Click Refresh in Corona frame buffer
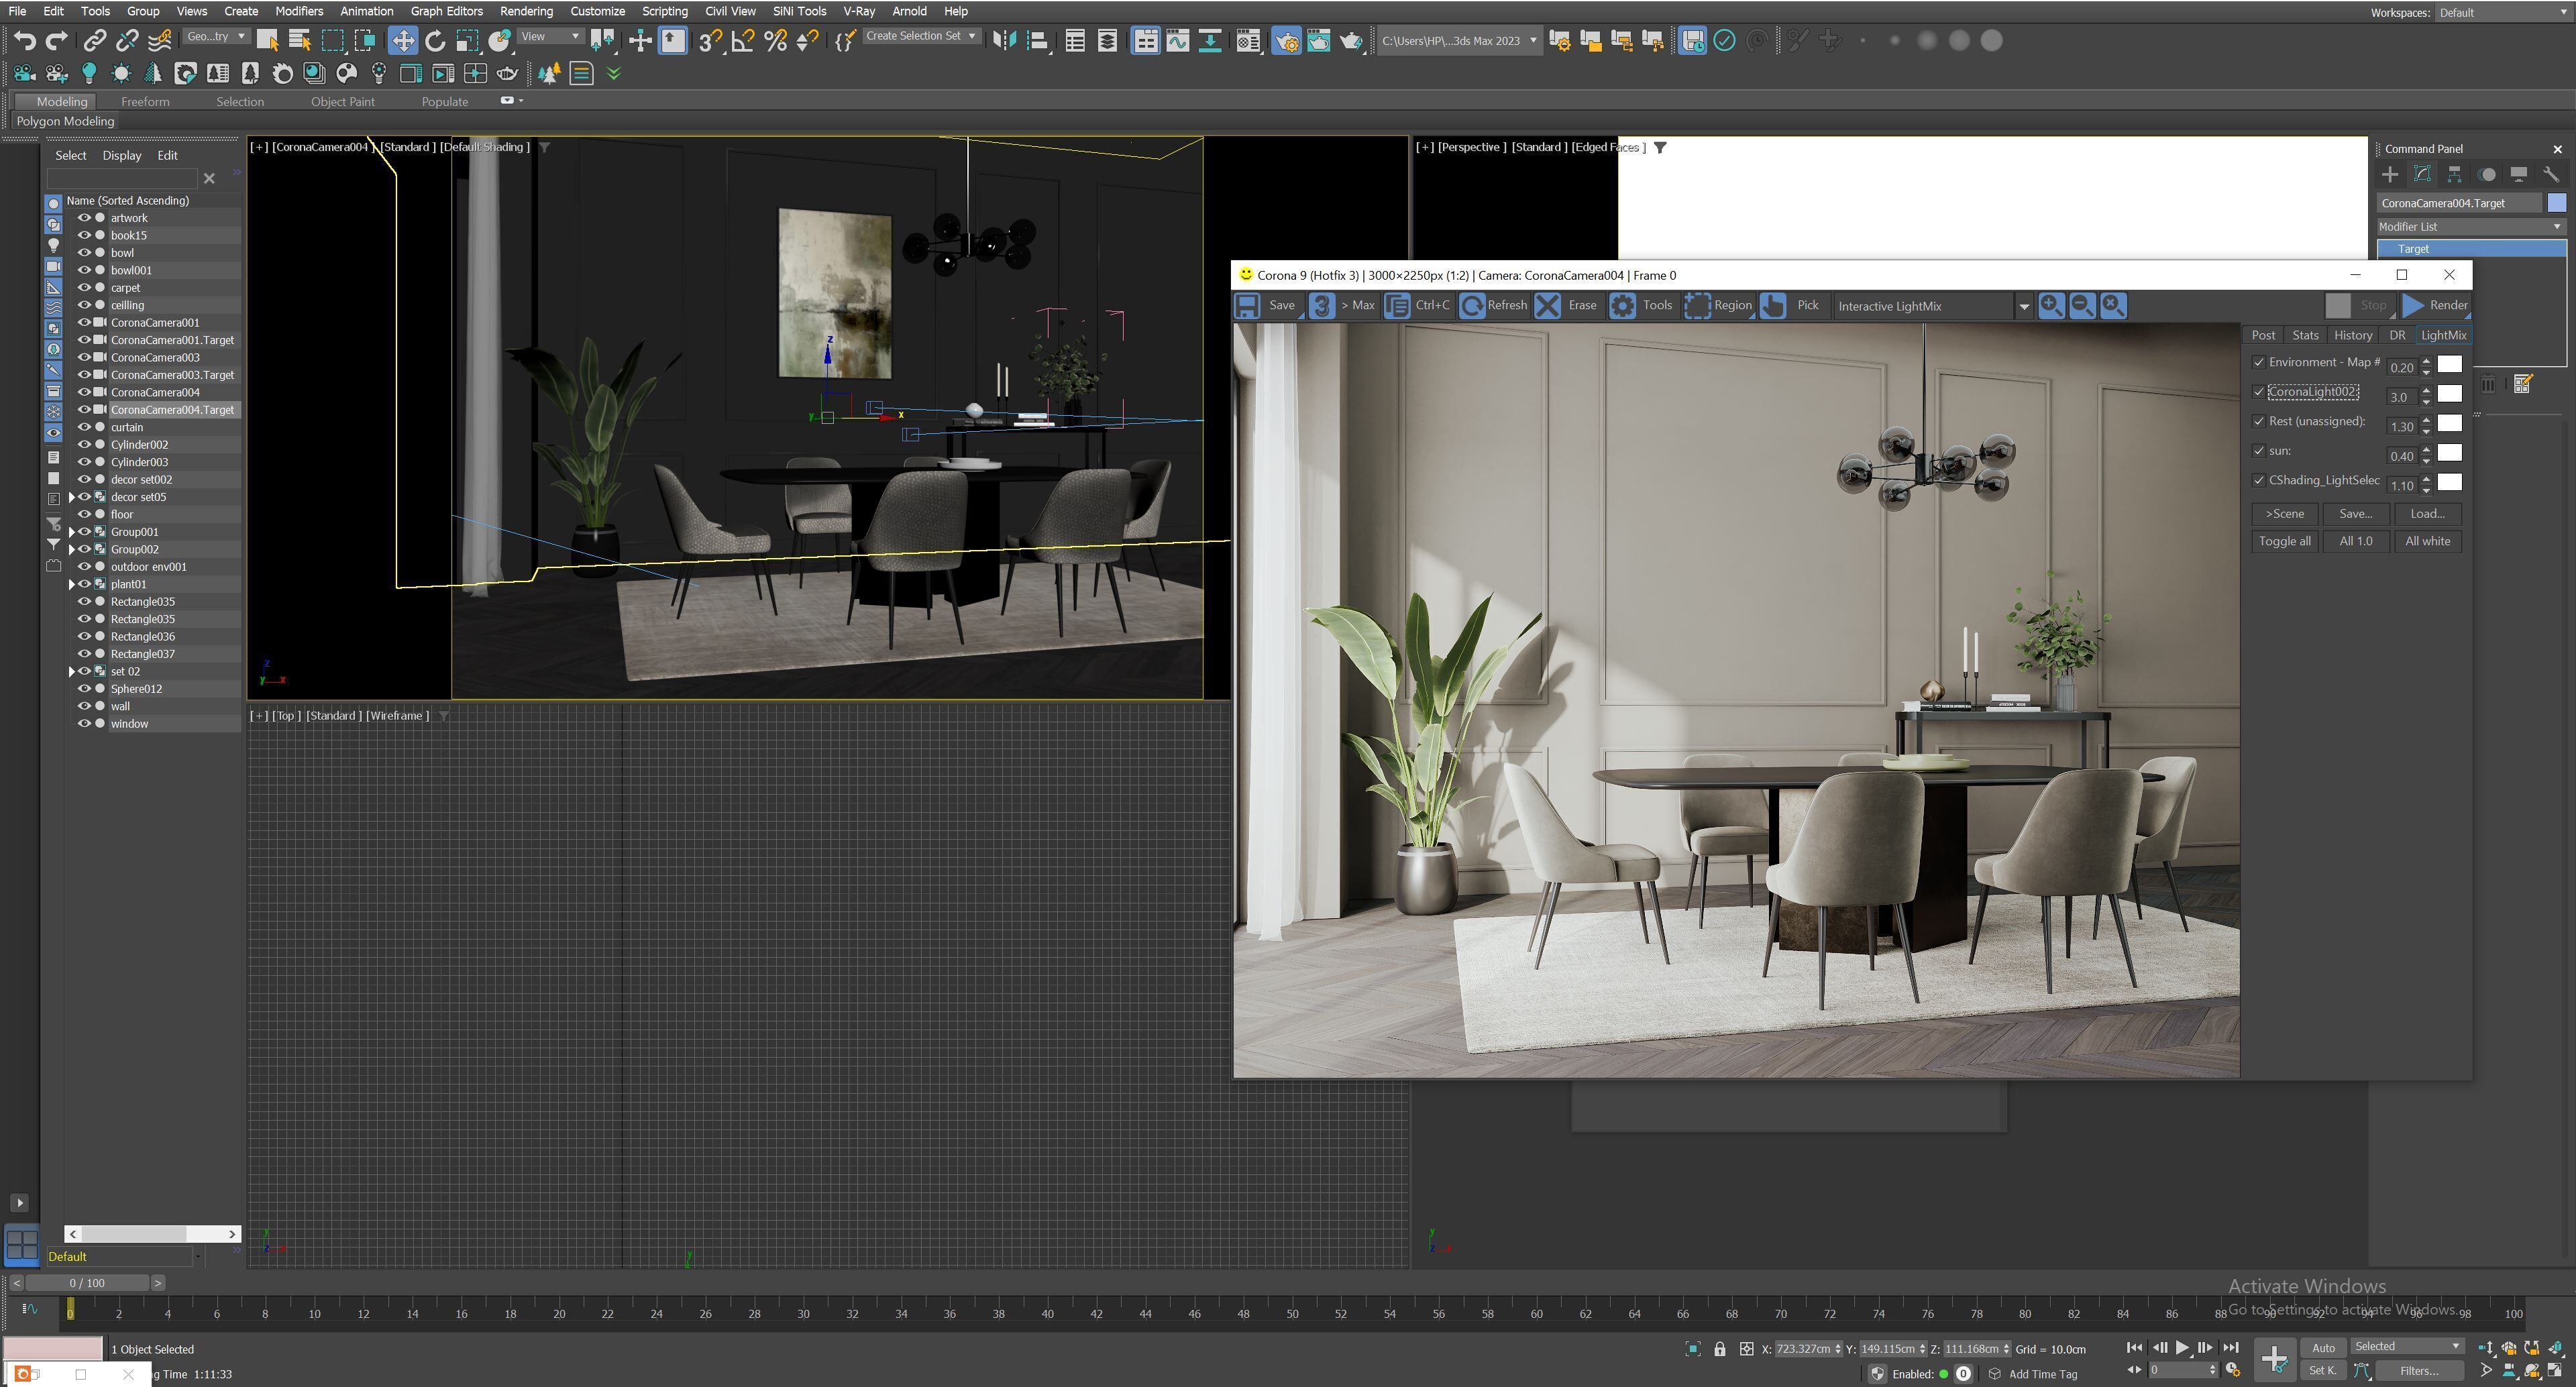 click(x=1494, y=306)
